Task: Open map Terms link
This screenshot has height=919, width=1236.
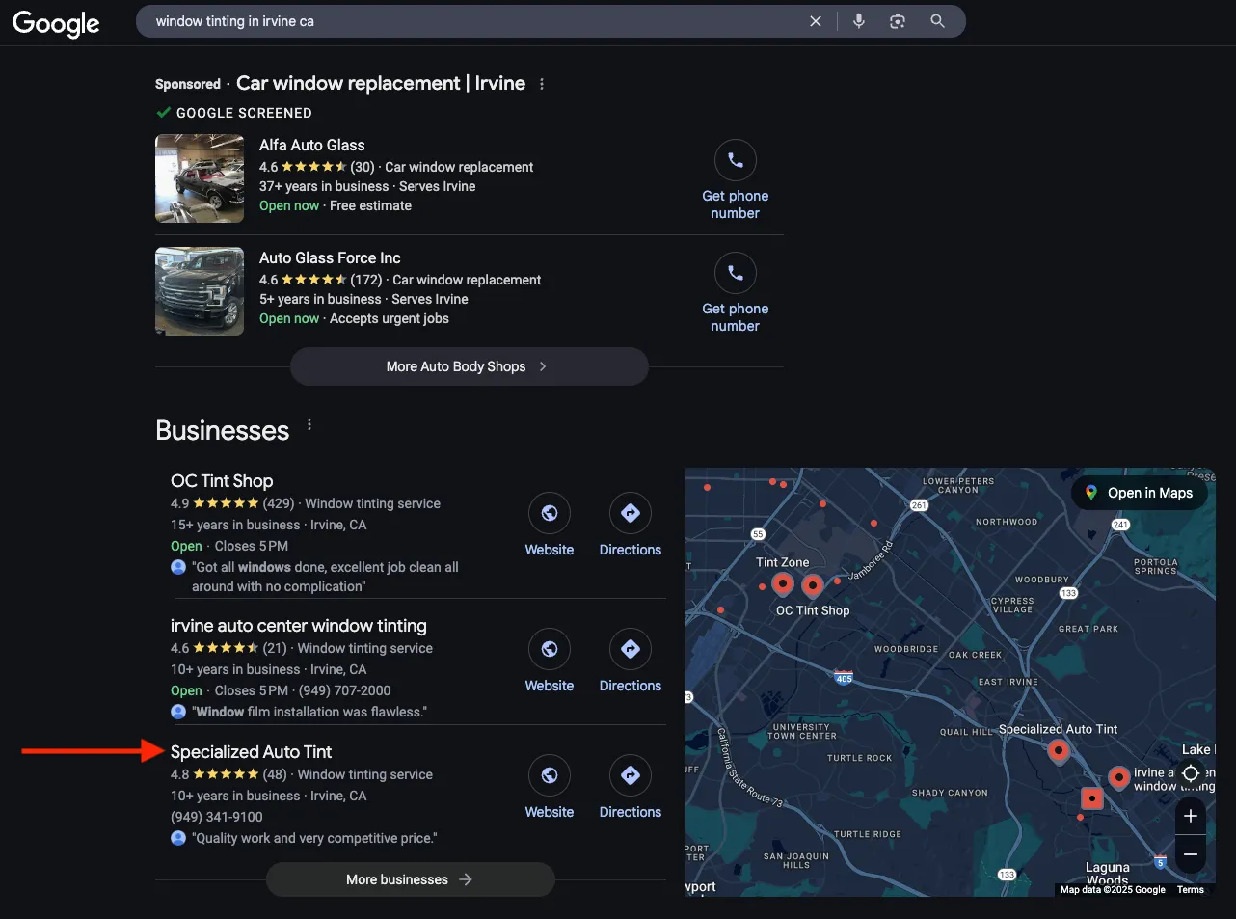Action: [1191, 890]
